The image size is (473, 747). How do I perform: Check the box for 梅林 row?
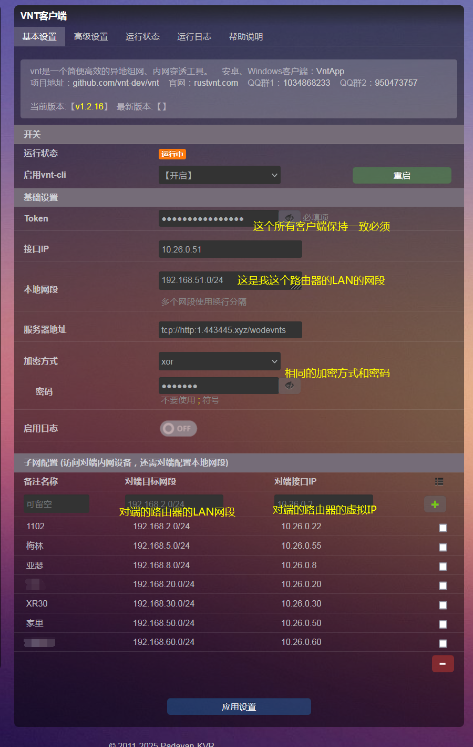443,547
